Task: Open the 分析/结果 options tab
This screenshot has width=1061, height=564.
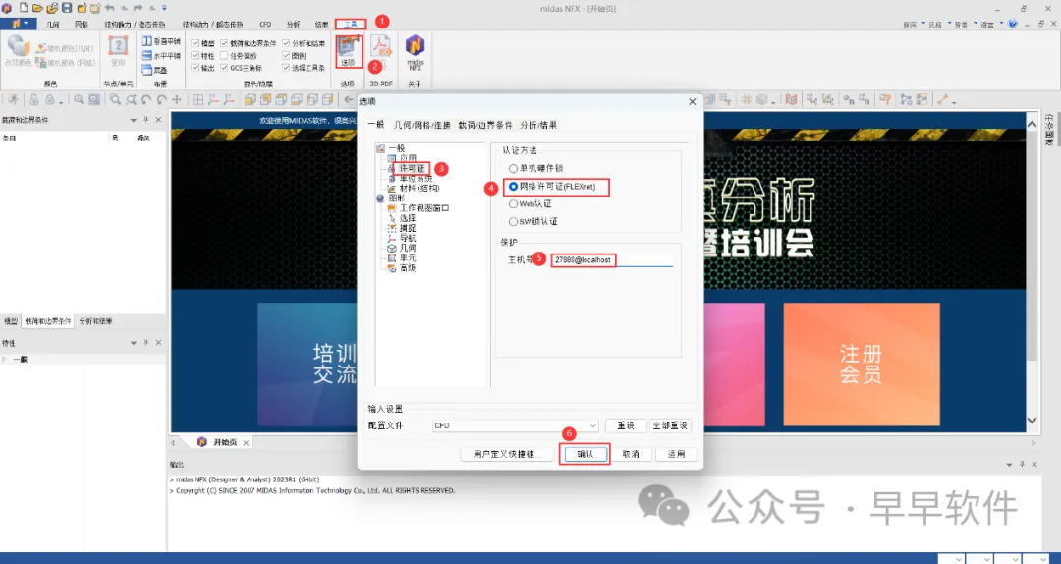Action: pyautogui.click(x=538, y=125)
